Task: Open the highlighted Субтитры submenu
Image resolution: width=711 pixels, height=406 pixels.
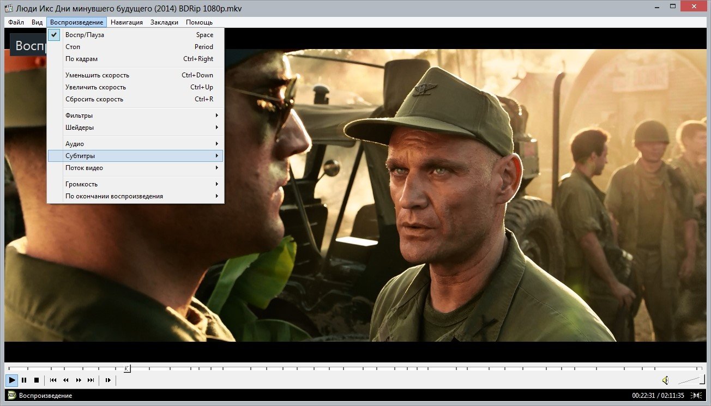Action: click(136, 156)
